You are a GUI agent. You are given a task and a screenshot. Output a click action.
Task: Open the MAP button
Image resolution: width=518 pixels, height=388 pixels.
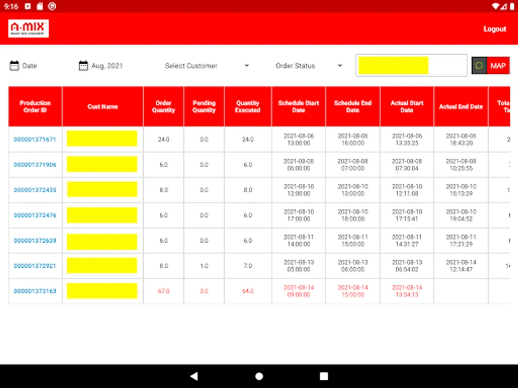coord(498,66)
